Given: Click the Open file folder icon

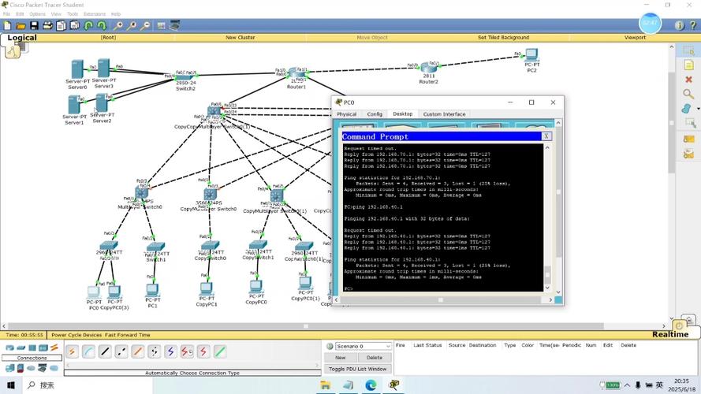Looking at the screenshot, I should (21, 25).
